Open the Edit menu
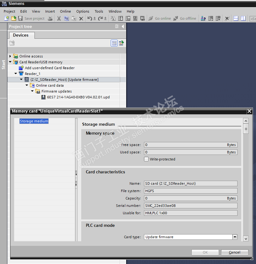 pos(24,11)
